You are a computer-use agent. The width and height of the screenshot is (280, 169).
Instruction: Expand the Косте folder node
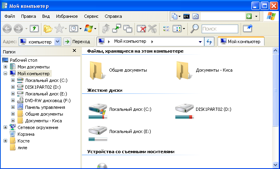click(5, 141)
